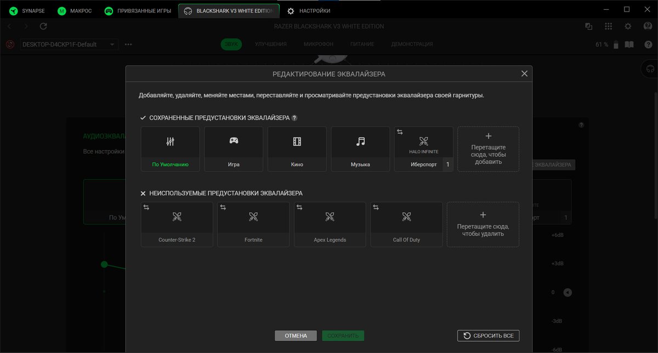Reset all presets with Сбросить все
The height and width of the screenshot is (353, 658).
(x=488, y=335)
